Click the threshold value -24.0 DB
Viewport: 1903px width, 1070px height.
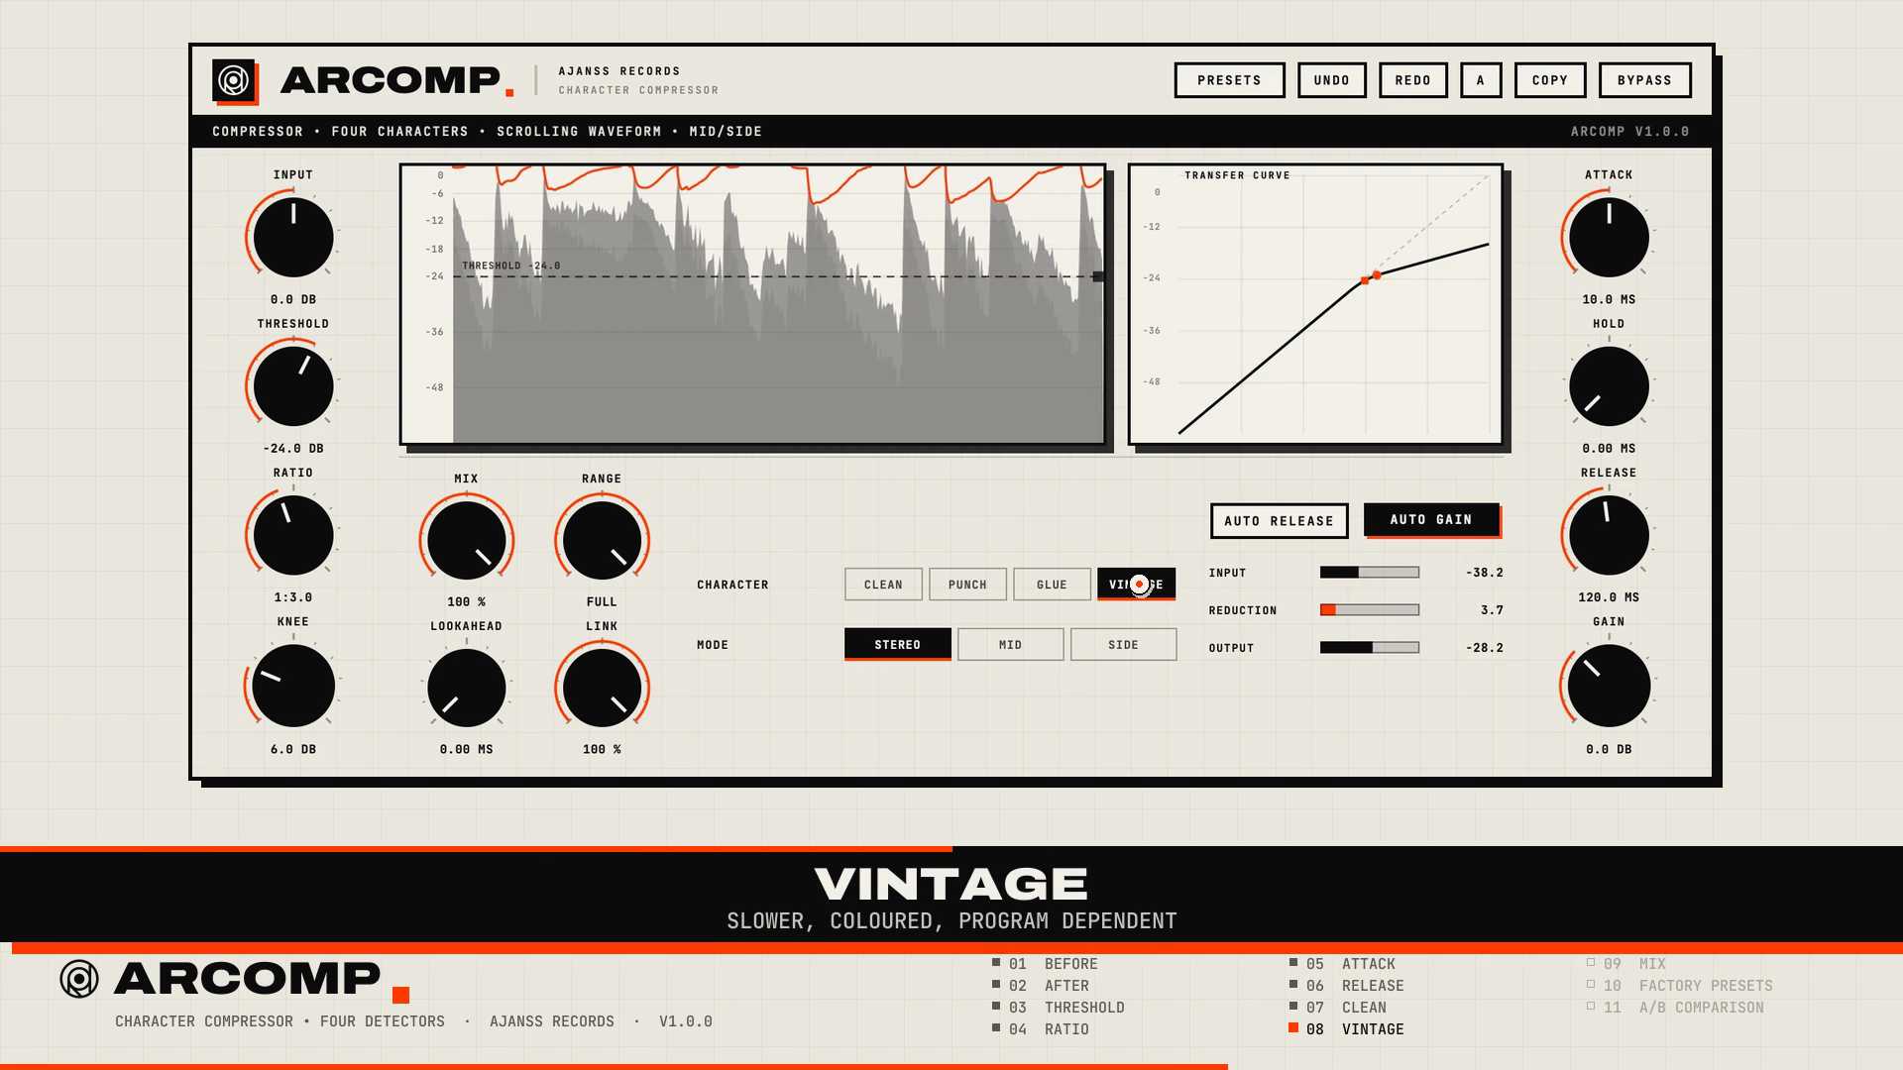pyautogui.click(x=293, y=449)
